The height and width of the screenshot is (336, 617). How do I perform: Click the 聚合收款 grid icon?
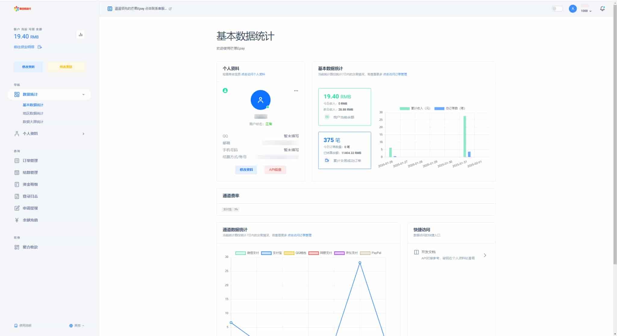pyautogui.click(x=17, y=247)
